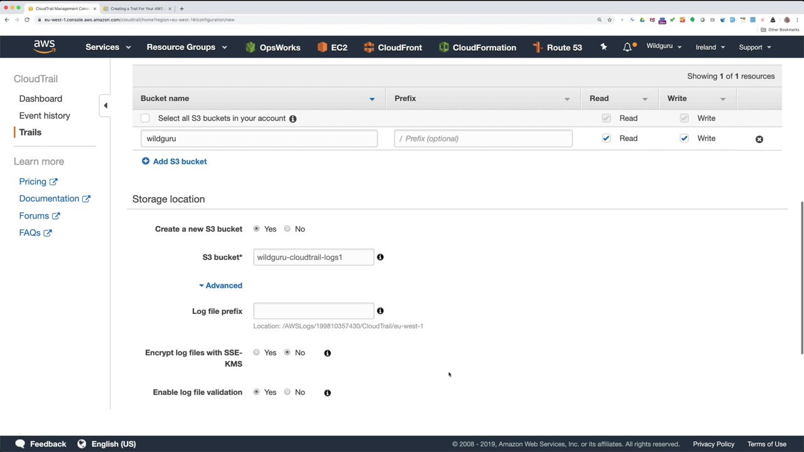The width and height of the screenshot is (804, 452).
Task: Open the Pricing link
Action: 38,181
